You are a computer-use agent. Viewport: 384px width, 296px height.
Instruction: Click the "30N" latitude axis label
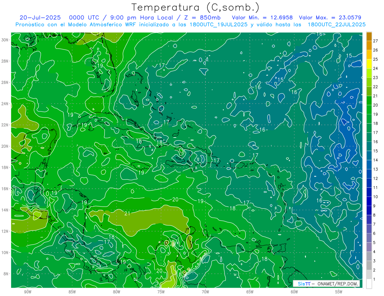(5, 40)
